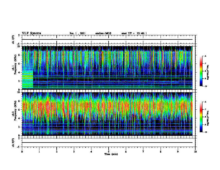This screenshot has height=170, width=220.
Task: Click the red 6-8 kHz band in ch.2 spectrogram
Action: pos(107,106)
